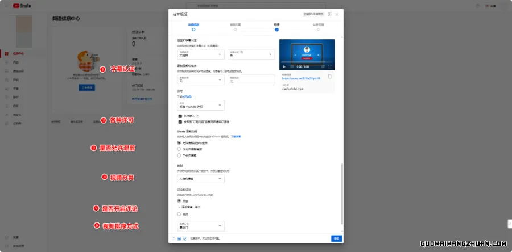Click the channel avatar in the sidebar

24,32
